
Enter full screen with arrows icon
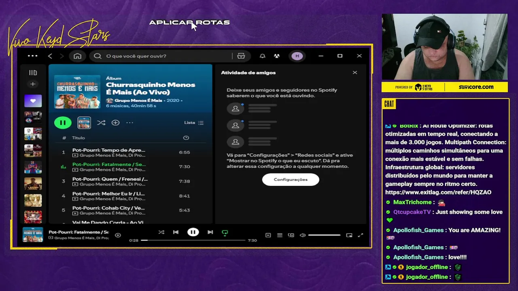pyautogui.click(x=361, y=235)
